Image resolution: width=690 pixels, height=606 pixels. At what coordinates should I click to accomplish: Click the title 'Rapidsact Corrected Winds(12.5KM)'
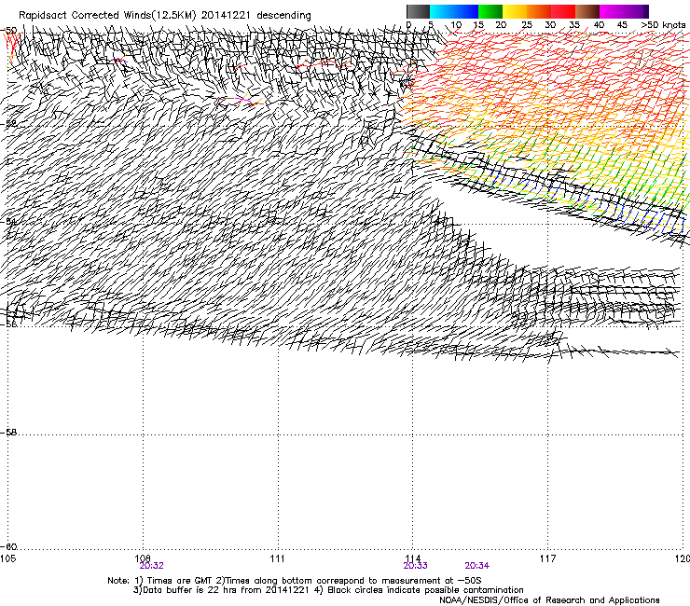[107, 16]
